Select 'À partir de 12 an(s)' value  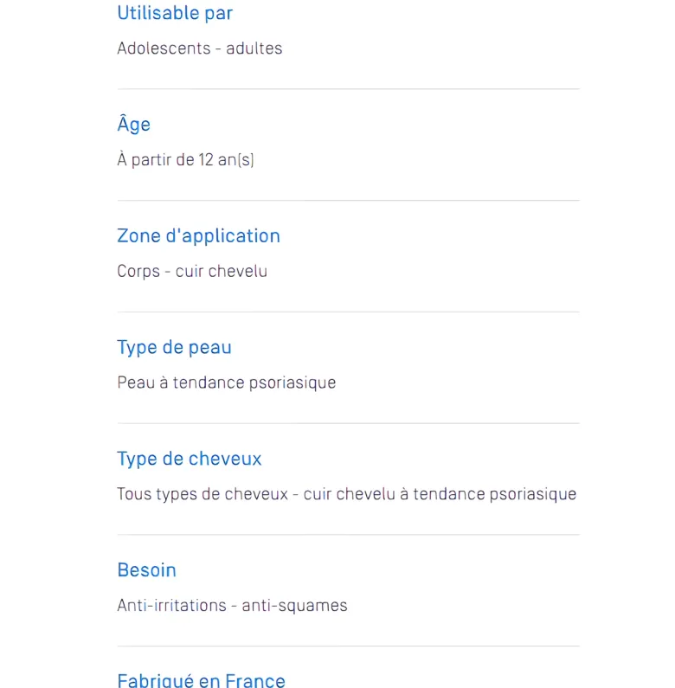tap(186, 160)
